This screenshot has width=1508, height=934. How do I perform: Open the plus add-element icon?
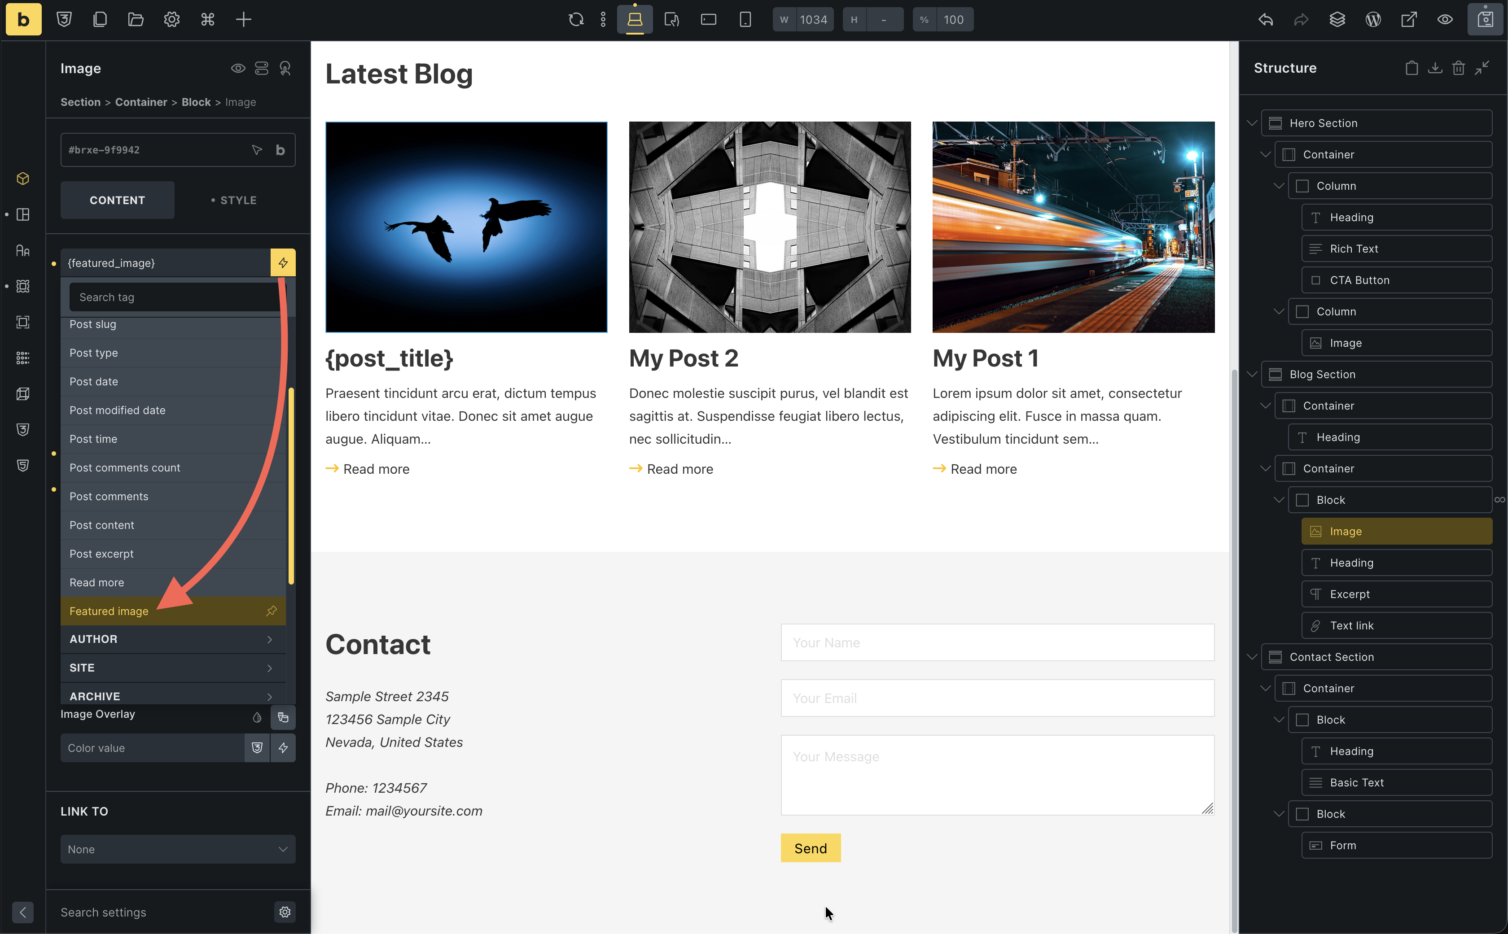pyautogui.click(x=244, y=20)
